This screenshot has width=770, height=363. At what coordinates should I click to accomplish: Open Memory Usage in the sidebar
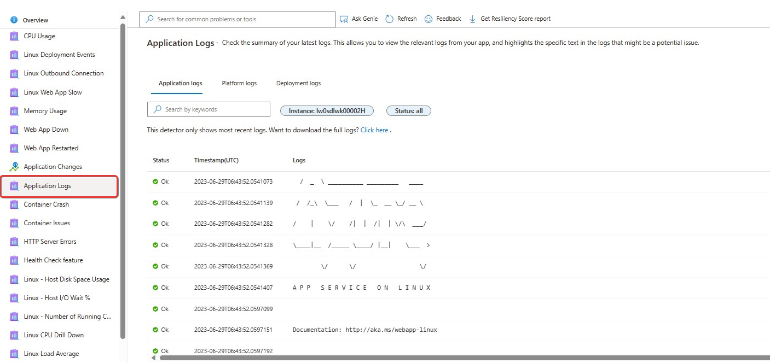coord(45,111)
